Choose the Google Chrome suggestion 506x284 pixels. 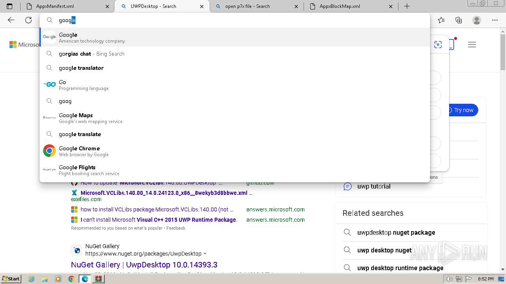tap(235, 151)
